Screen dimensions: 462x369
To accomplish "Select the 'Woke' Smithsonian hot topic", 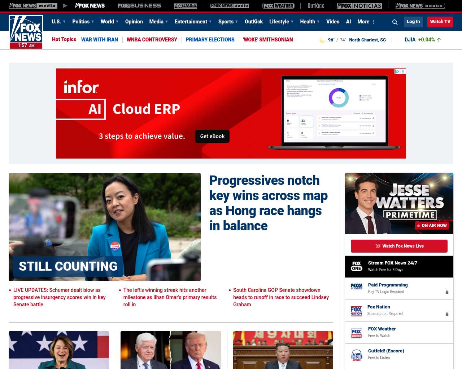I will (268, 40).
